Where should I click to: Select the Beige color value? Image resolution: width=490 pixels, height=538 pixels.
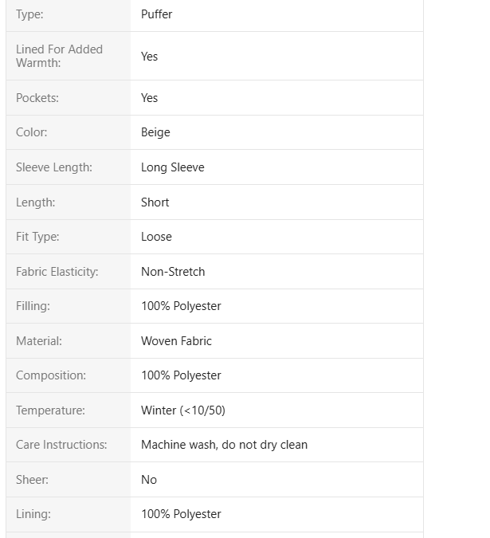click(x=155, y=132)
